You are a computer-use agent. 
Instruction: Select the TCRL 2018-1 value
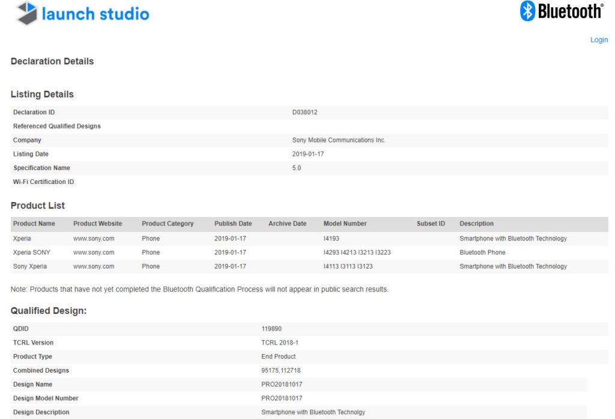[x=280, y=343]
